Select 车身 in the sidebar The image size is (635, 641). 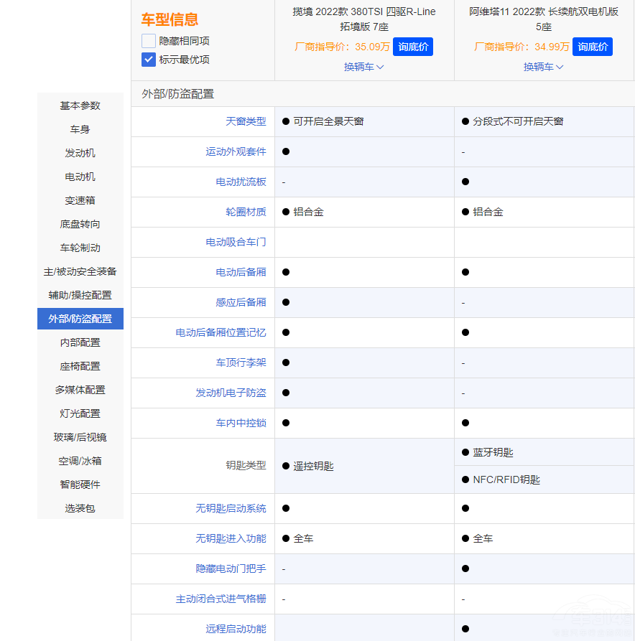(80, 129)
